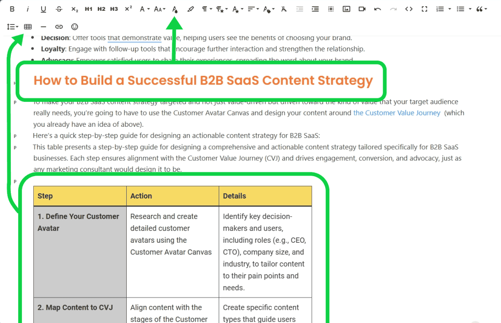Viewport: 501px width, 323px height.
Task: Toggle strikethrough formatting
Action: [59, 9]
